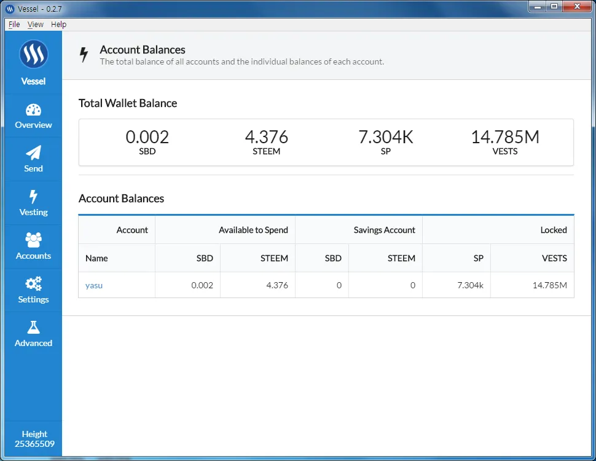This screenshot has height=461, width=596.
Task: Click the Vessel Steem logo in the sidebar
Action: coord(33,54)
